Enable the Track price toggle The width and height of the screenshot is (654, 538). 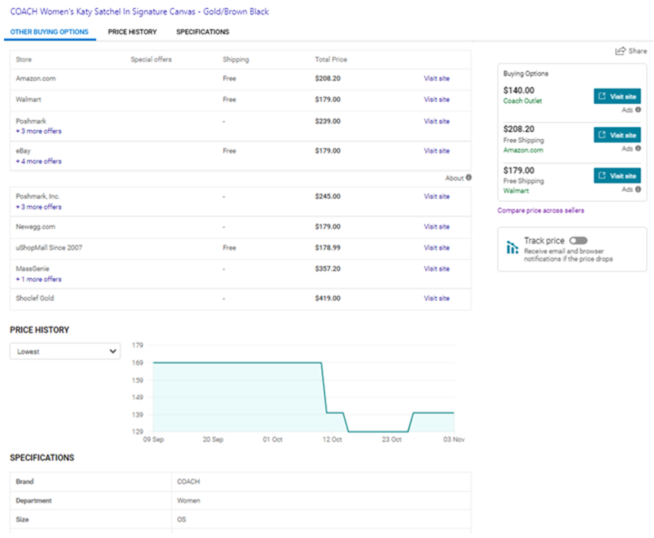pyautogui.click(x=578, y=241)
